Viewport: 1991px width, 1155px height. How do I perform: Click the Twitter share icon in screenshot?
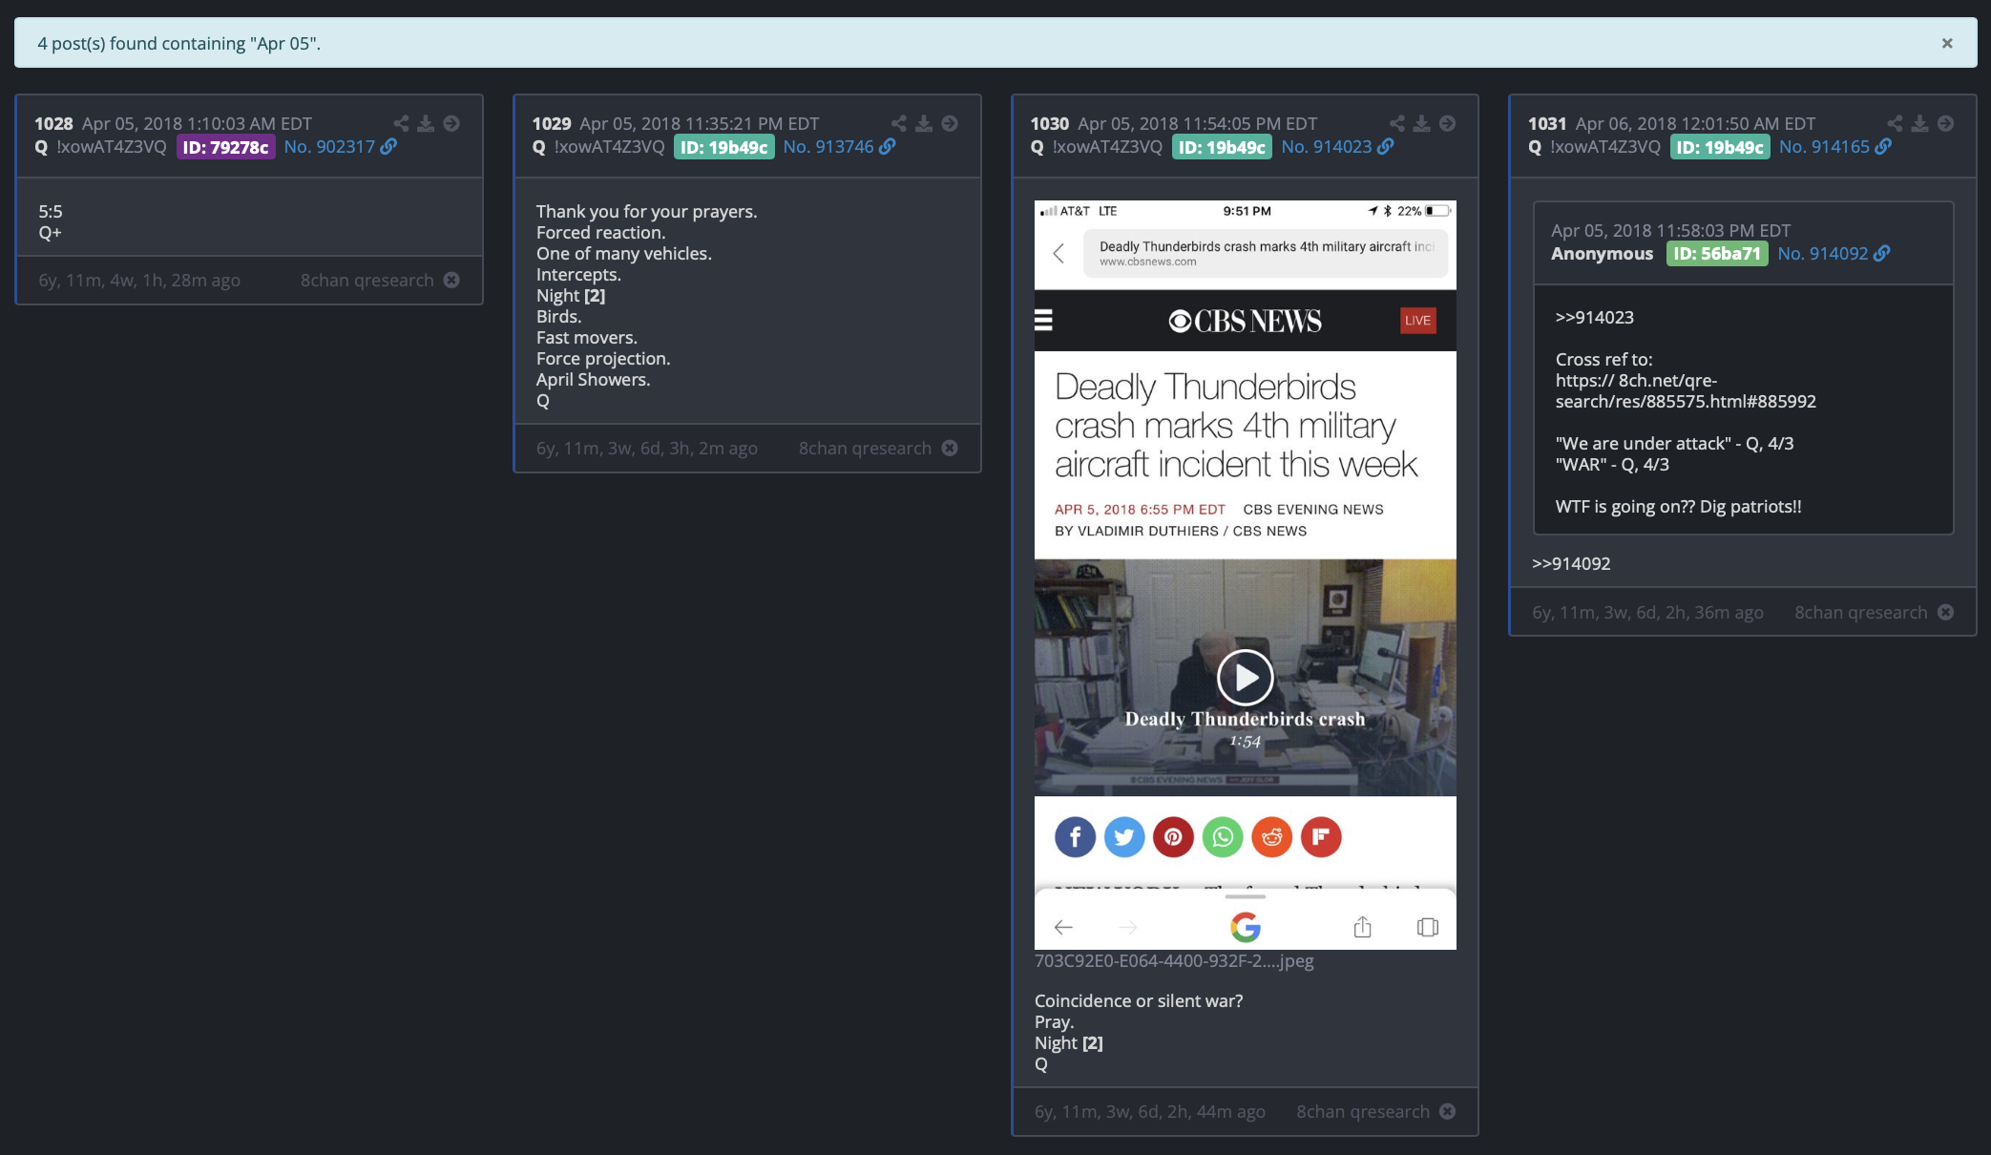(1124, 837)
